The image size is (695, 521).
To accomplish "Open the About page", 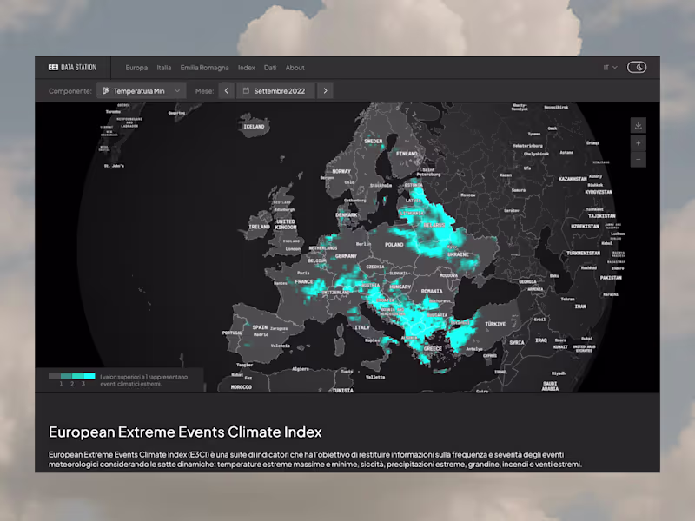I will click(x=295, y=67).
